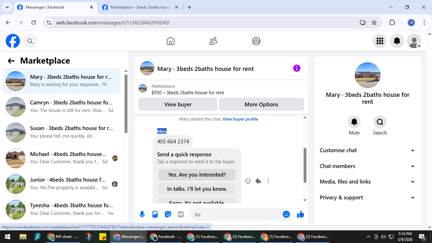Attach a photo file icon
Image resolution: width=432 pixels, height=243 pixels.
click(155, 215)
